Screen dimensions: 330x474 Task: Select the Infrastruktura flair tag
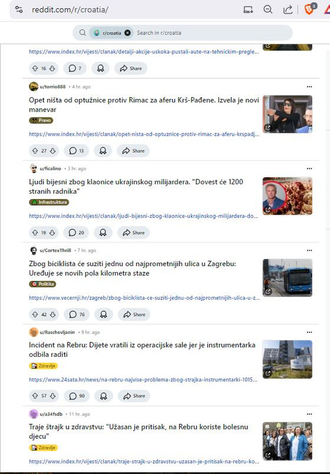tap(49, 202)
